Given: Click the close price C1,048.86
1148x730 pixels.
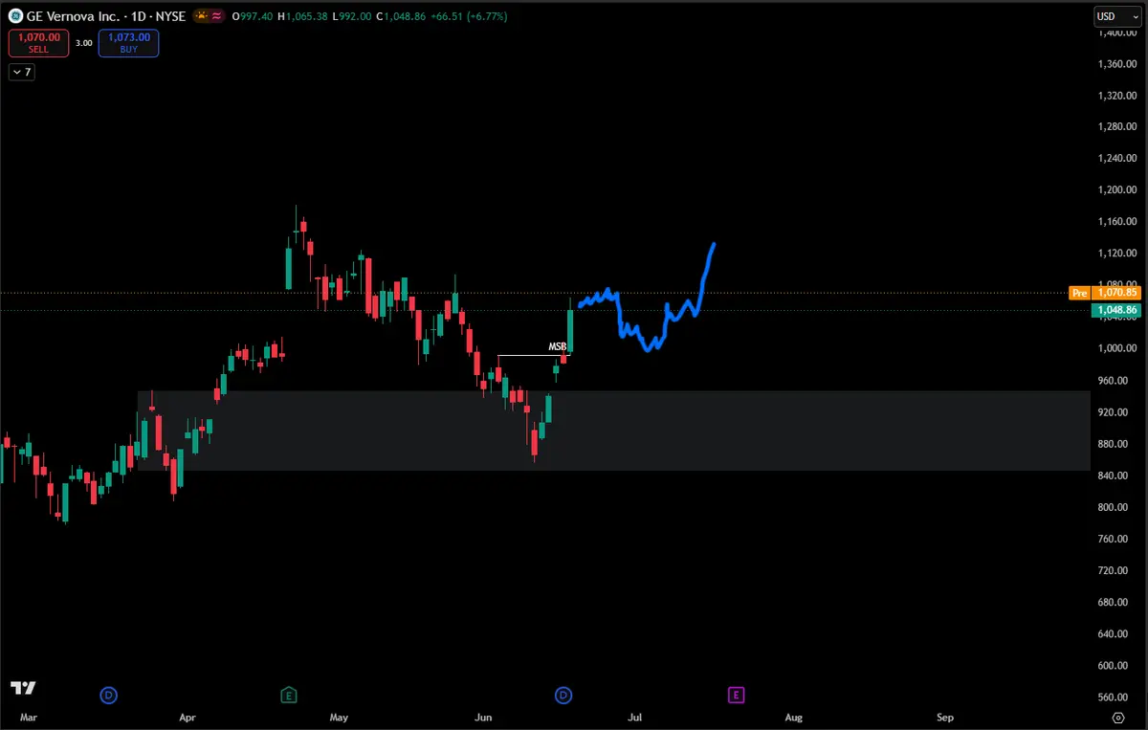Looking at the screenshot, I should point(399,16).
